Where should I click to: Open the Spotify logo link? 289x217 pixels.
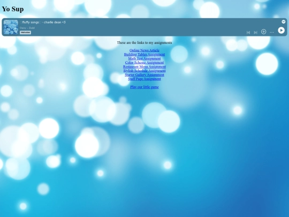(284, 22)
